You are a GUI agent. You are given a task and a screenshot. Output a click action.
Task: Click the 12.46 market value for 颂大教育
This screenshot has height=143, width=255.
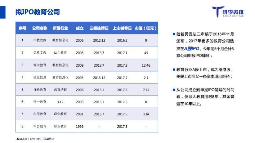[x=146, y=65]
